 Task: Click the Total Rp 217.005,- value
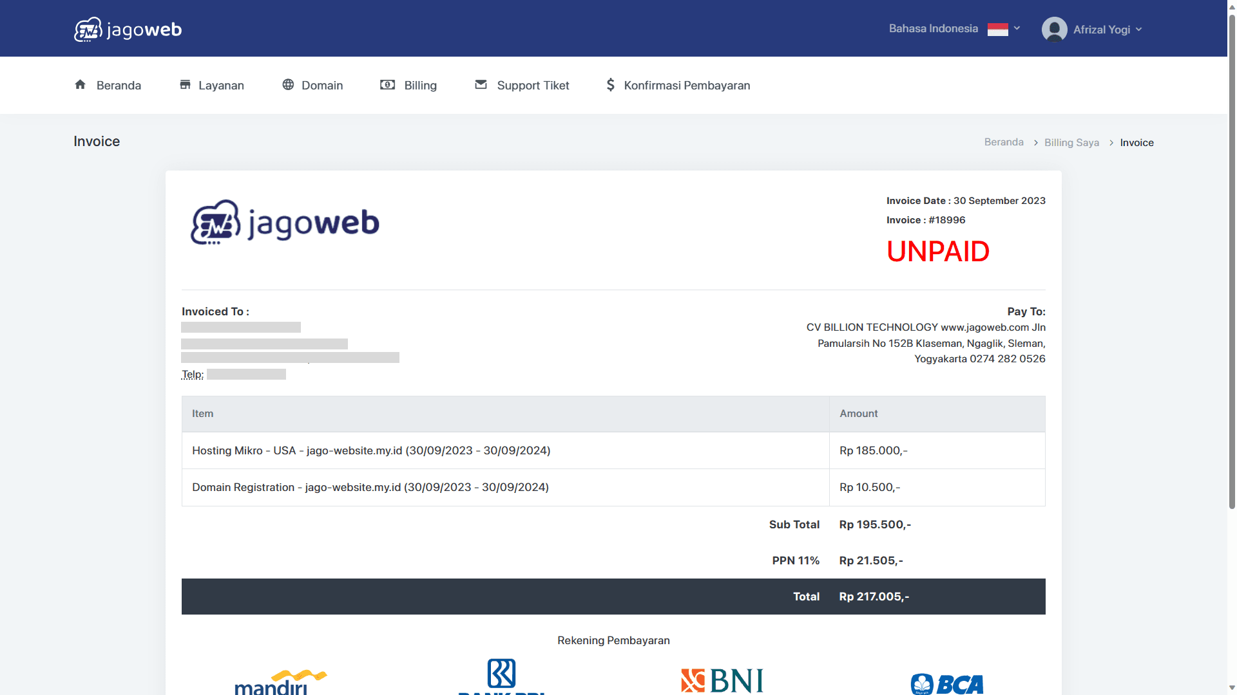click(x=874, y=597)
